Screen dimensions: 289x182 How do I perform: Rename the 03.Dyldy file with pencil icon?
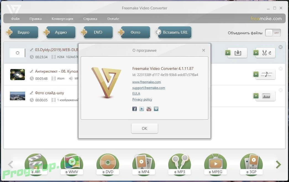click(31, 50)
